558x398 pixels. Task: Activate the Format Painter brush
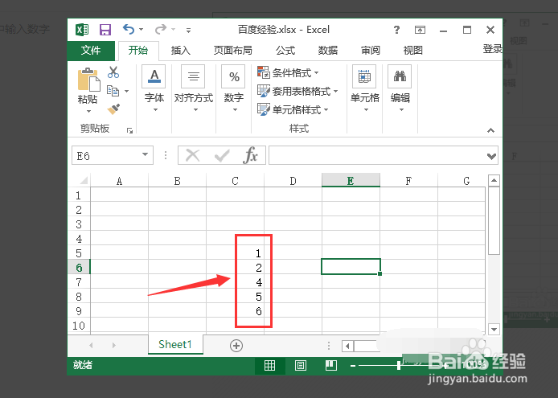point(113,109)
